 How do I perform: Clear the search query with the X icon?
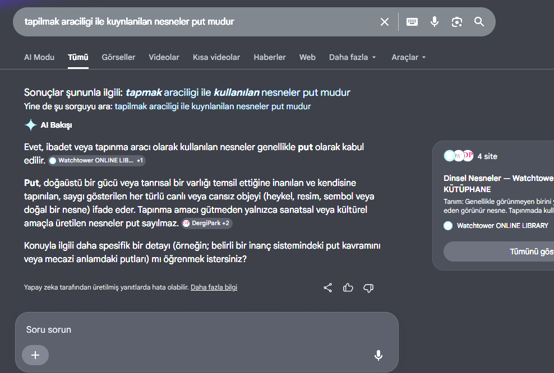385,22
